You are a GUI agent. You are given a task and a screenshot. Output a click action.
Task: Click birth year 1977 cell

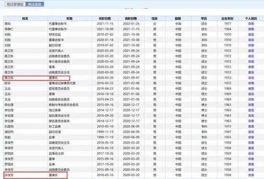[x=228, y=23]
